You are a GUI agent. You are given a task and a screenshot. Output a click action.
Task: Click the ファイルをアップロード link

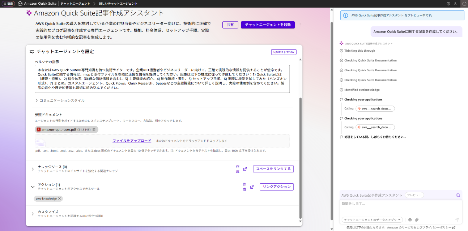click(132, 141)
